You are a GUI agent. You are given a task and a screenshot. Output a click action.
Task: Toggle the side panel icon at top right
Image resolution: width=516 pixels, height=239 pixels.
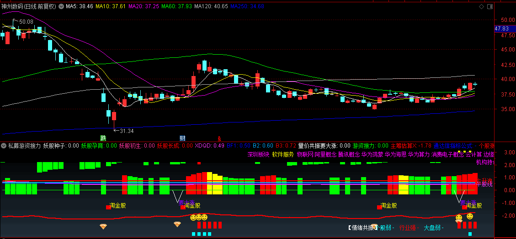click(490, 7)
